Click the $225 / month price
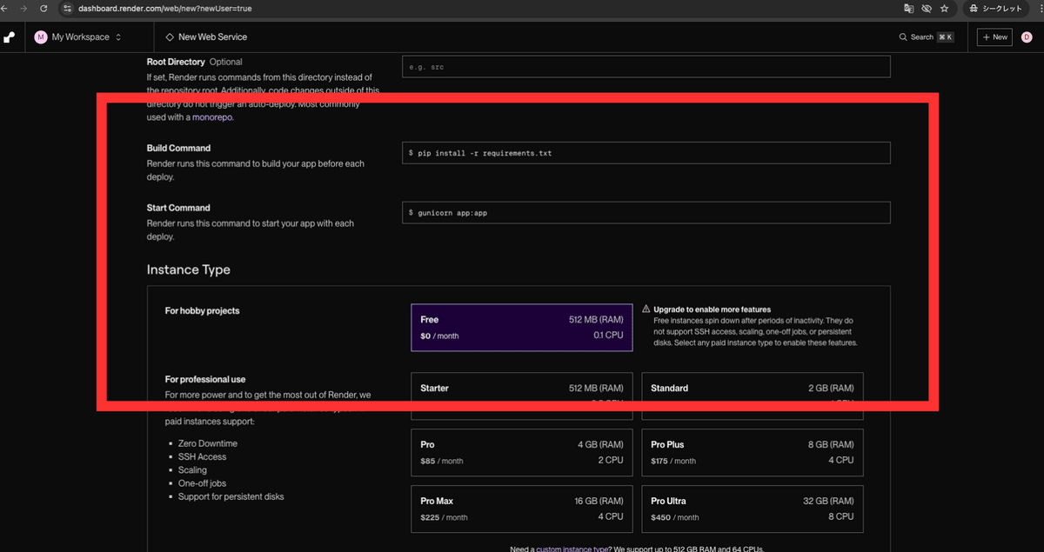Viewport: 1044px width, 552px height. tap(444, 517)
